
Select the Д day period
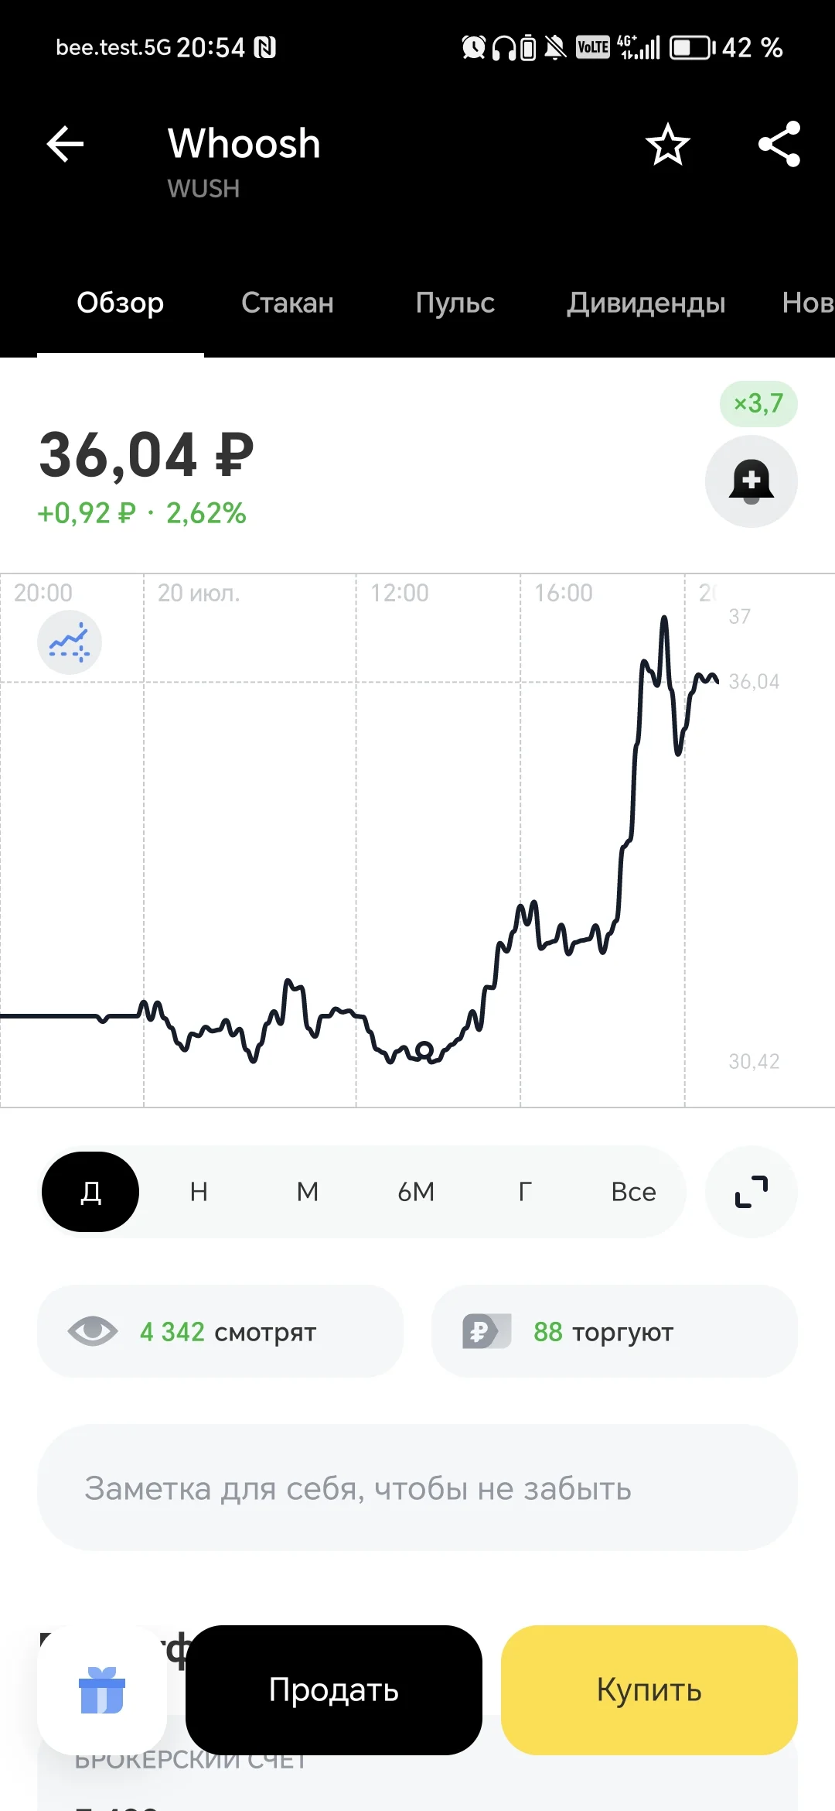pyautogui.click(x=90, y=1192)
